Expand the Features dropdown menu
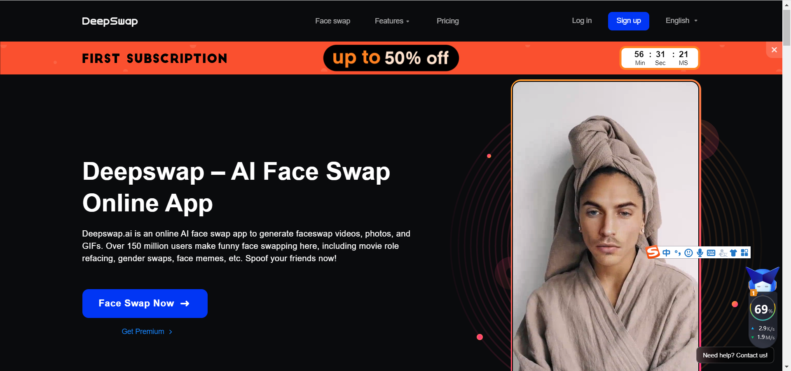The width and height of the screenshot is (791, 371). [392, 21]
